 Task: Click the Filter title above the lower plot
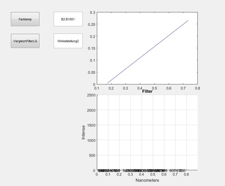point(147,92)
